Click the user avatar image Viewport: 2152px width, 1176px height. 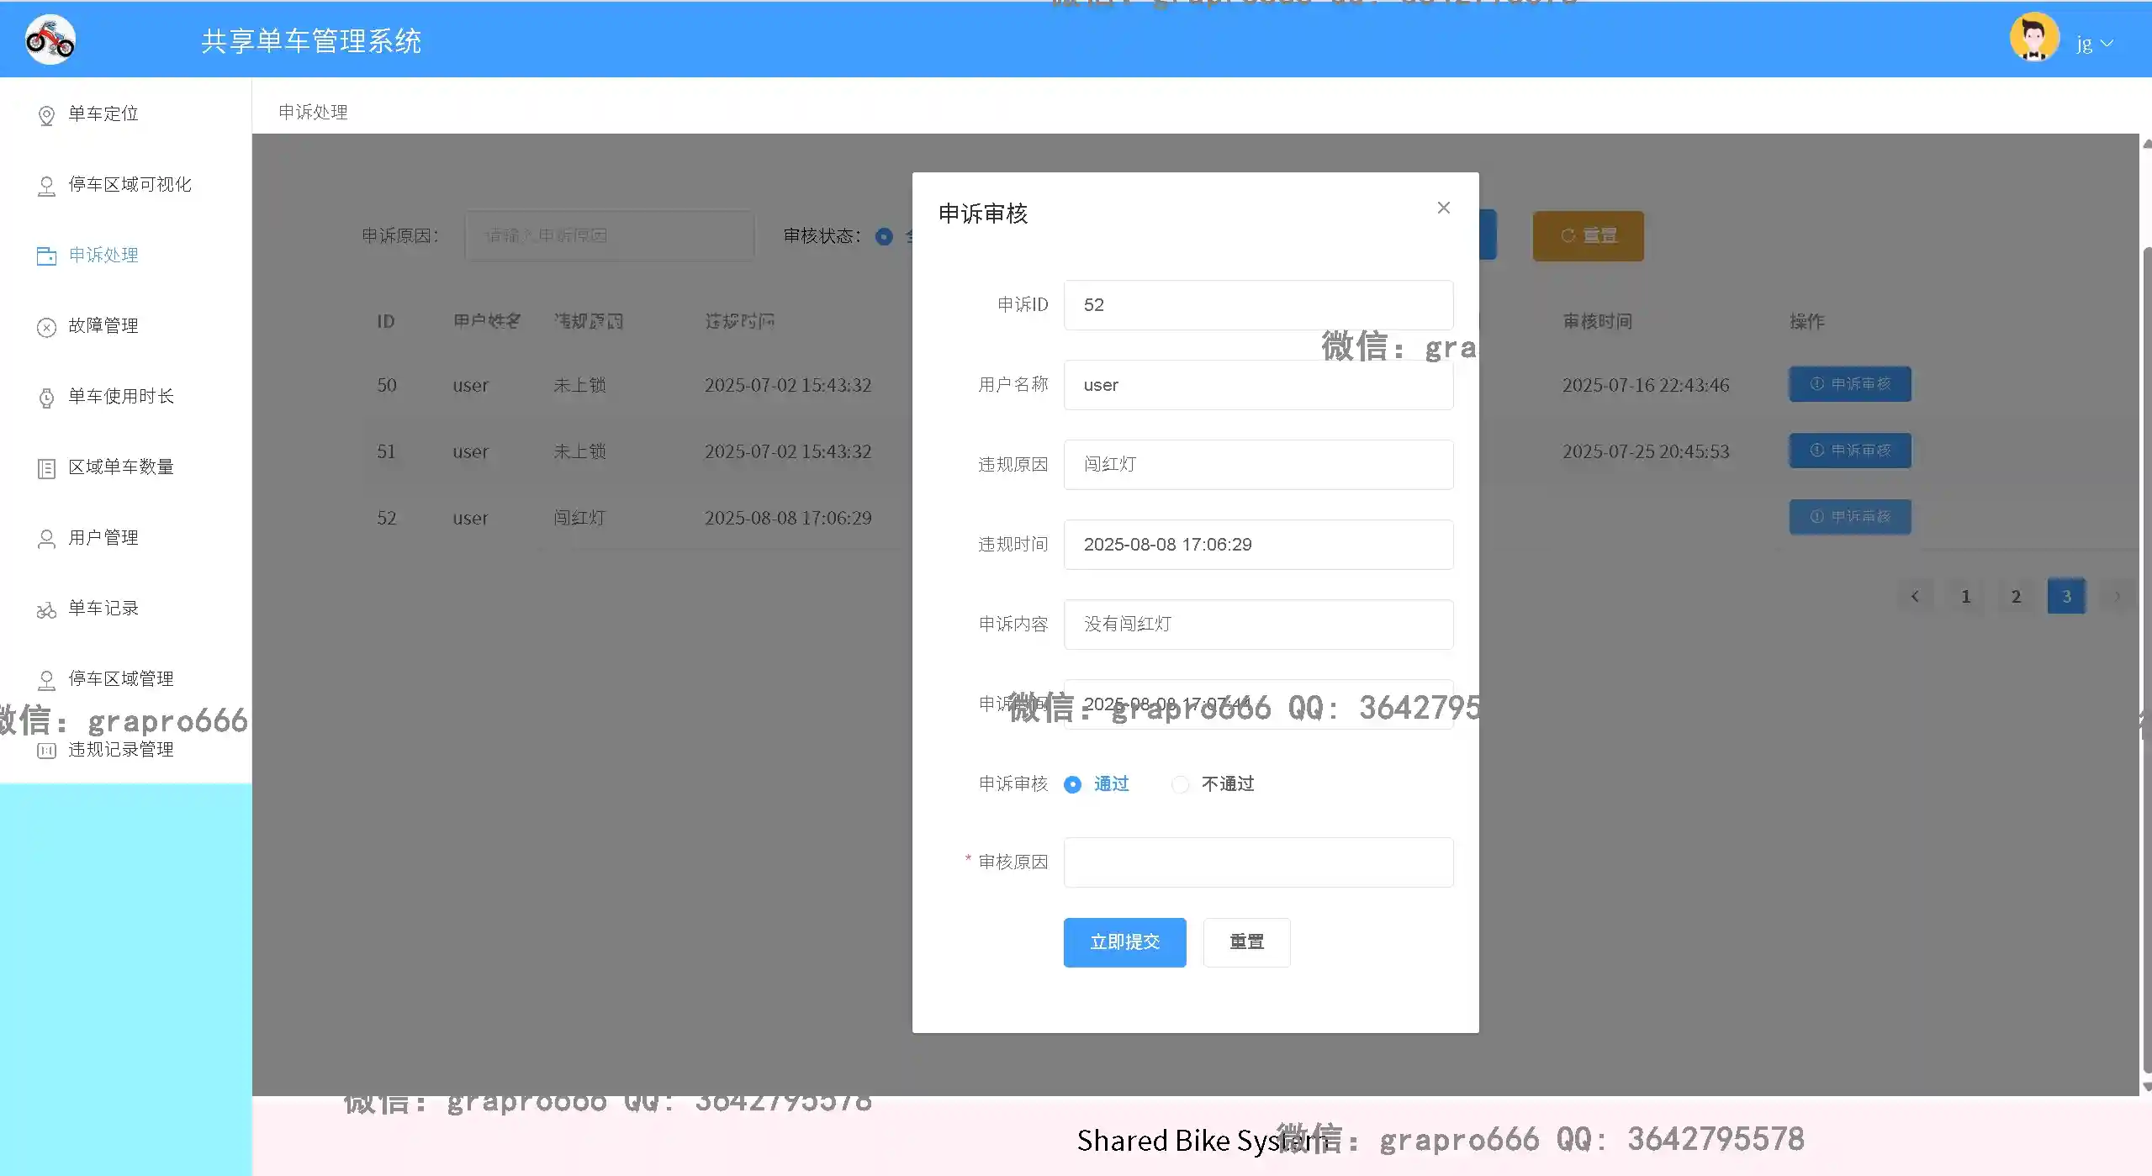coord(2033,38)
